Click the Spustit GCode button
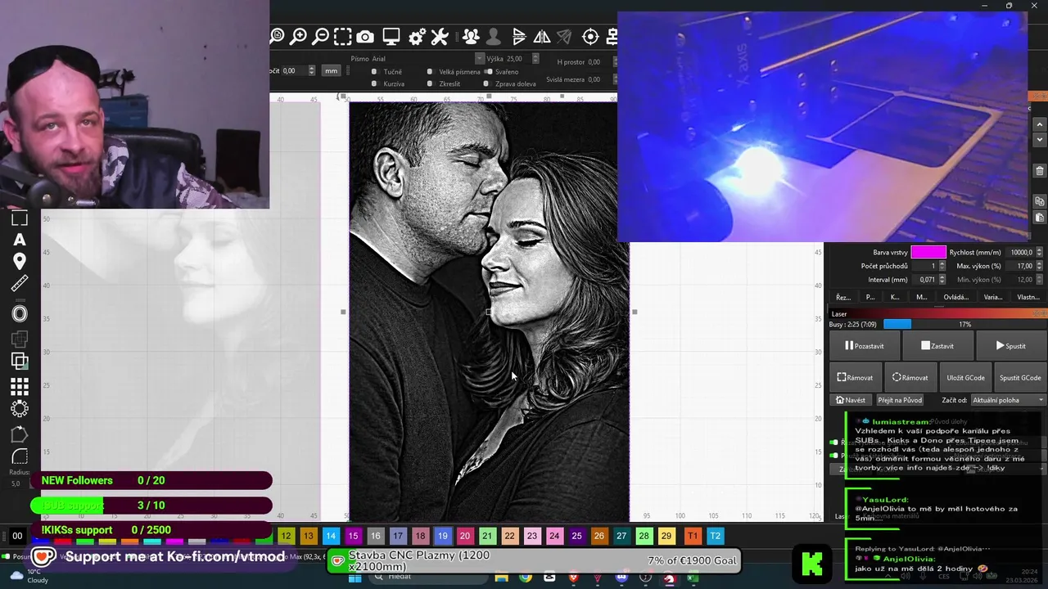 pyautogui.click(x=1020, y=378)
